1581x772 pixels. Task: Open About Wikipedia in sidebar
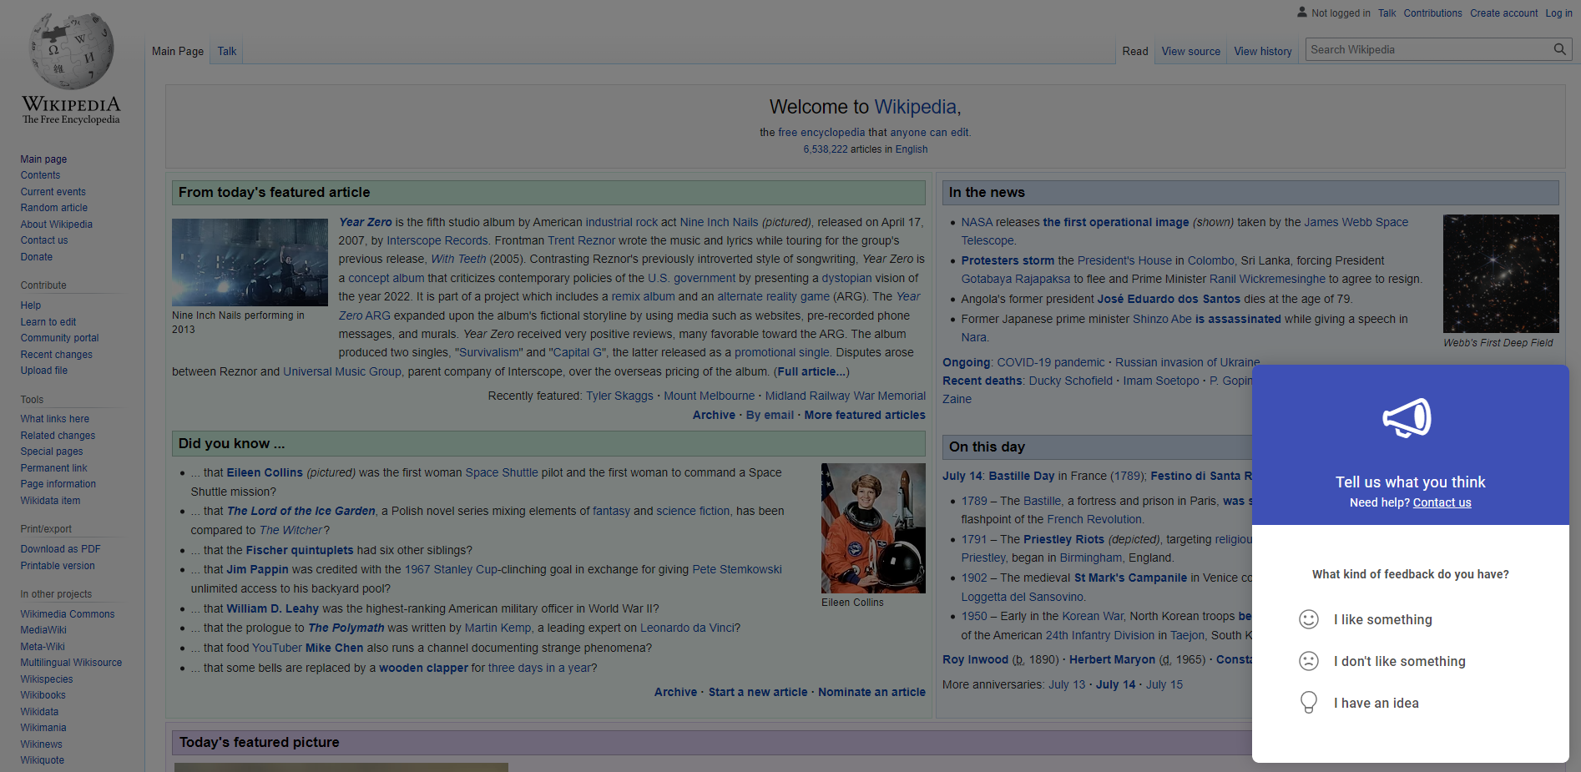point(57,225)
